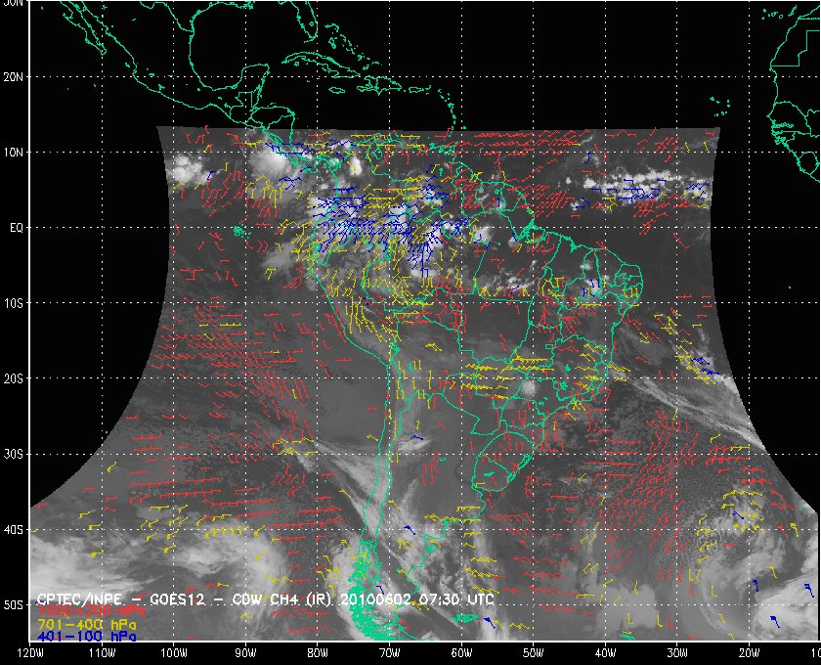Click the 20N latitude label
Screen dimensions: 821x665
click(13, 77)
